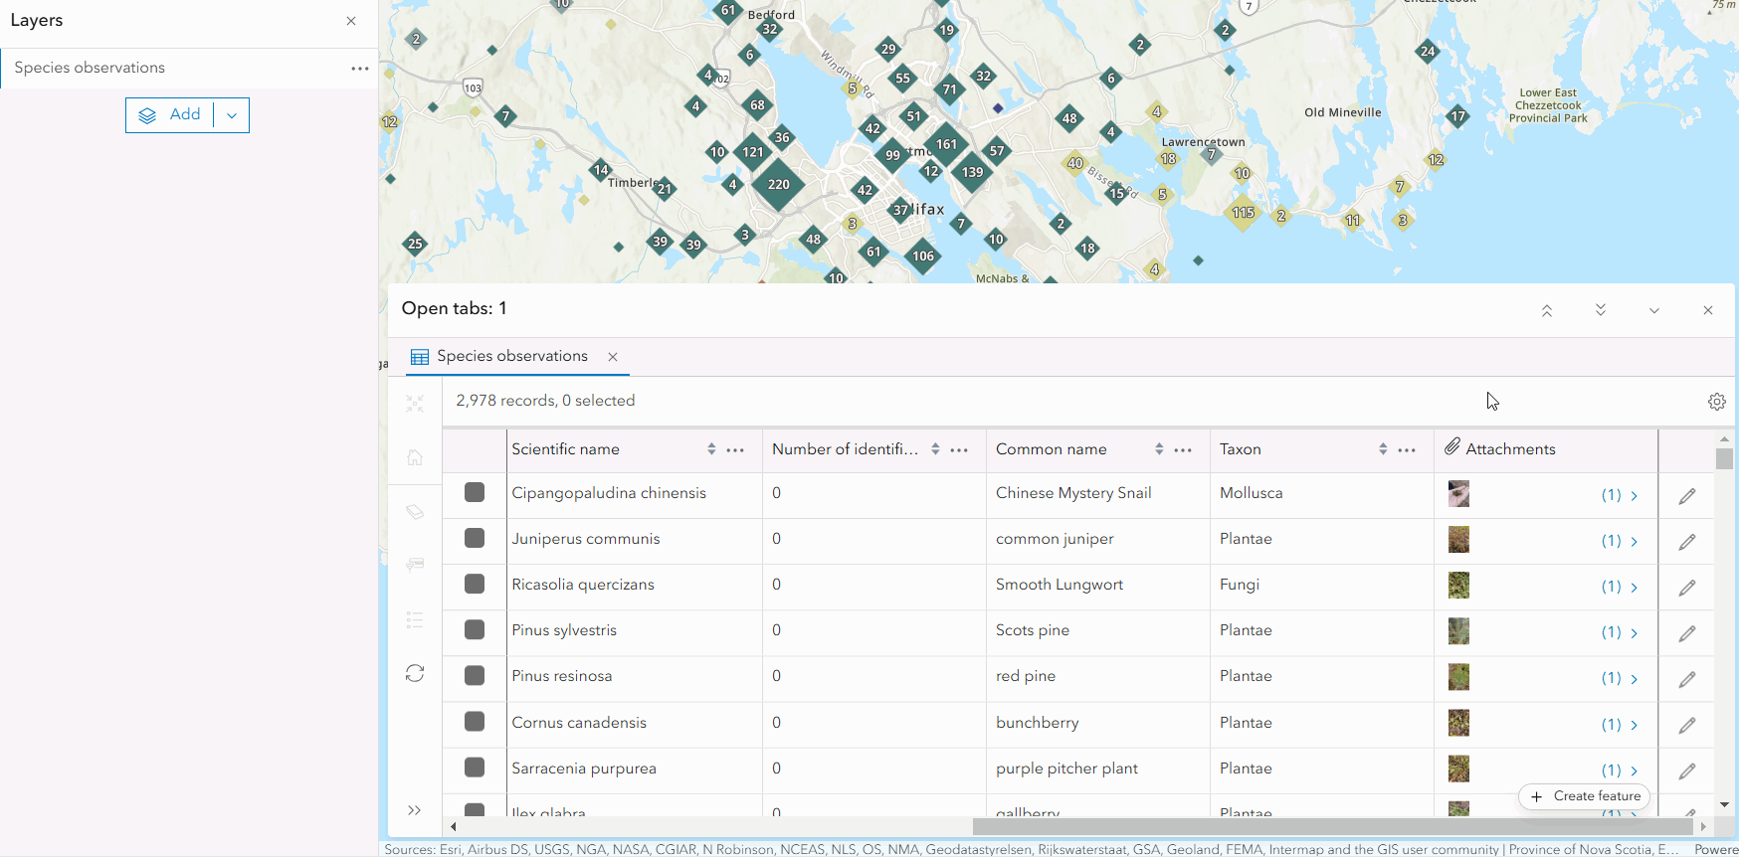1739x857 pixels.
Task: Switch to the Species observations table tab
Action: click(511, 357)
